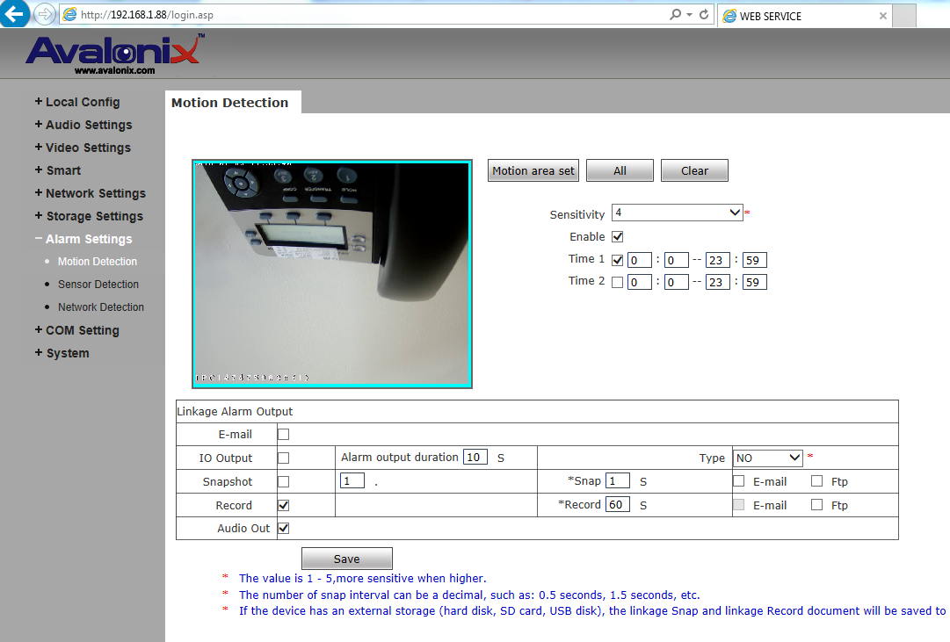Screen dimensions: 950x642
Task: Enable the Time 2 schedule checkbox
Action: (617, 282)
